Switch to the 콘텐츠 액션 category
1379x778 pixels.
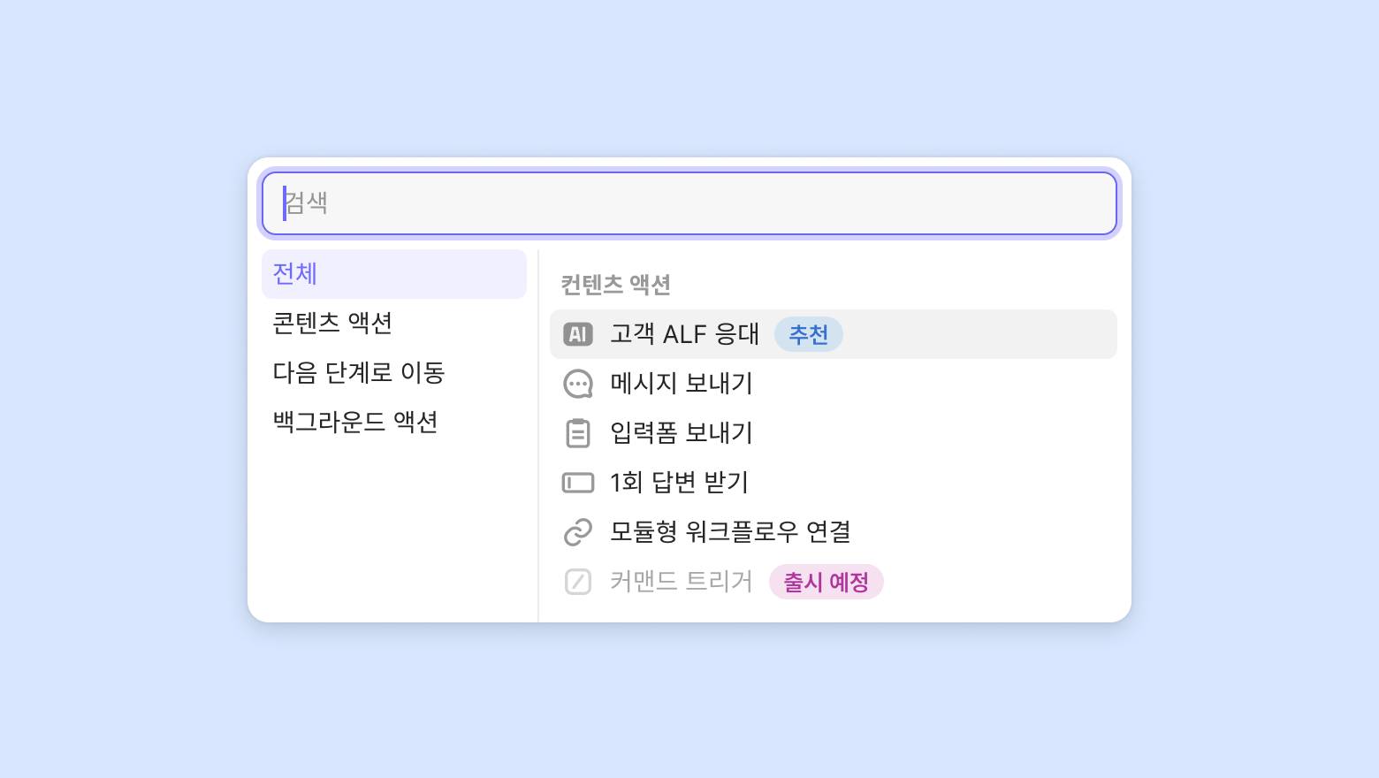pos(332,324)
